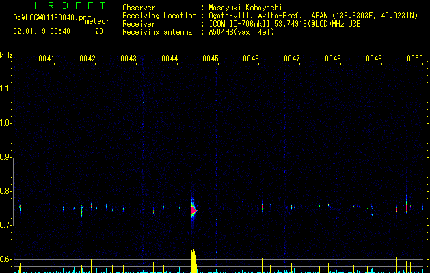Click the bright red meteor echo in spectrogram

(x=193, y=210)
